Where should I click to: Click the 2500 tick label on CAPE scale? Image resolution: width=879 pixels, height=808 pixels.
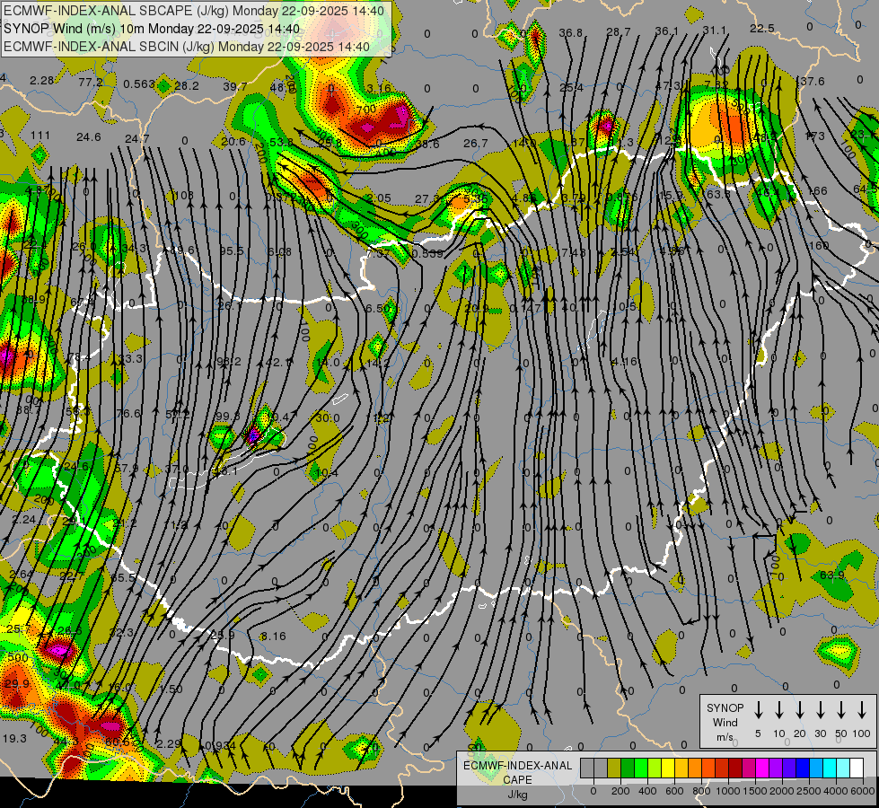coord(809,791)
